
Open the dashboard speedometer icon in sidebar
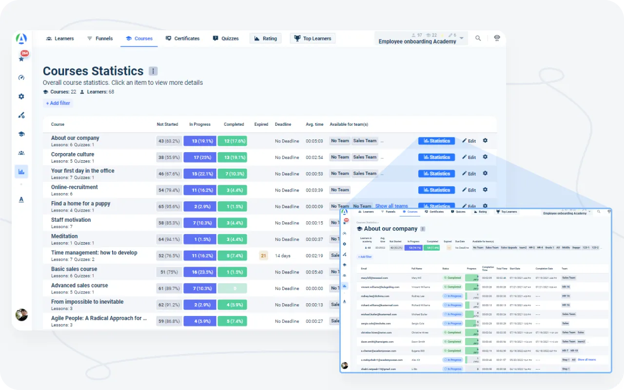pyautogui.click(x=21, y=78)
